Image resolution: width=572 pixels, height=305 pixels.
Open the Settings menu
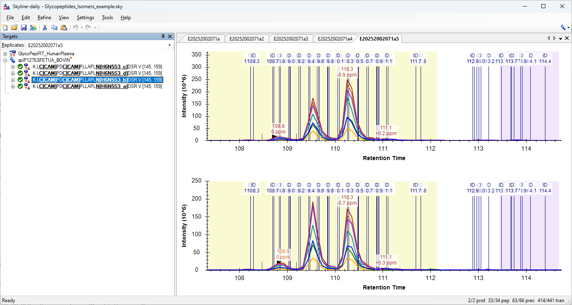point(85,18)
